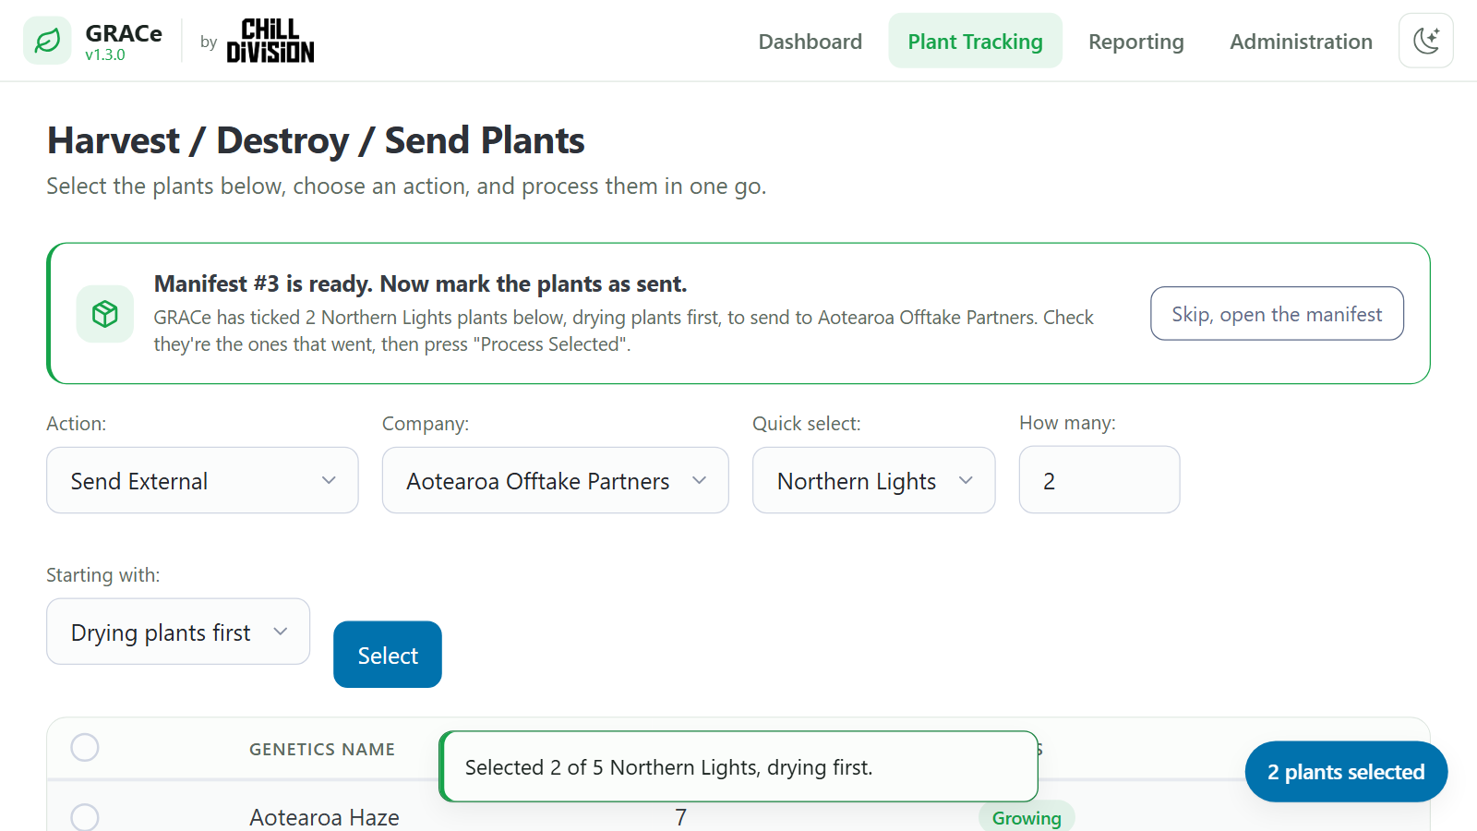Toggle dark mode moon icon

1426,41
